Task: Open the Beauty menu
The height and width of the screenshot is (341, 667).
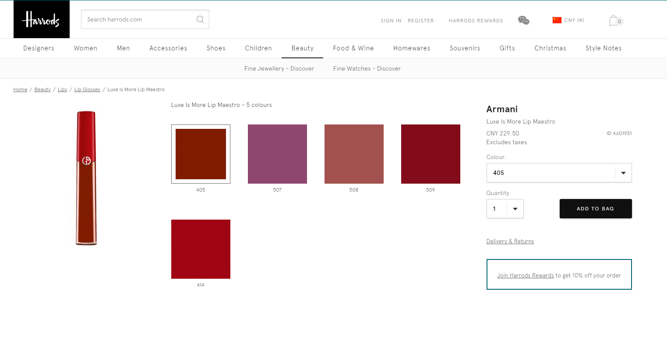Action: (x=303, y=48)
